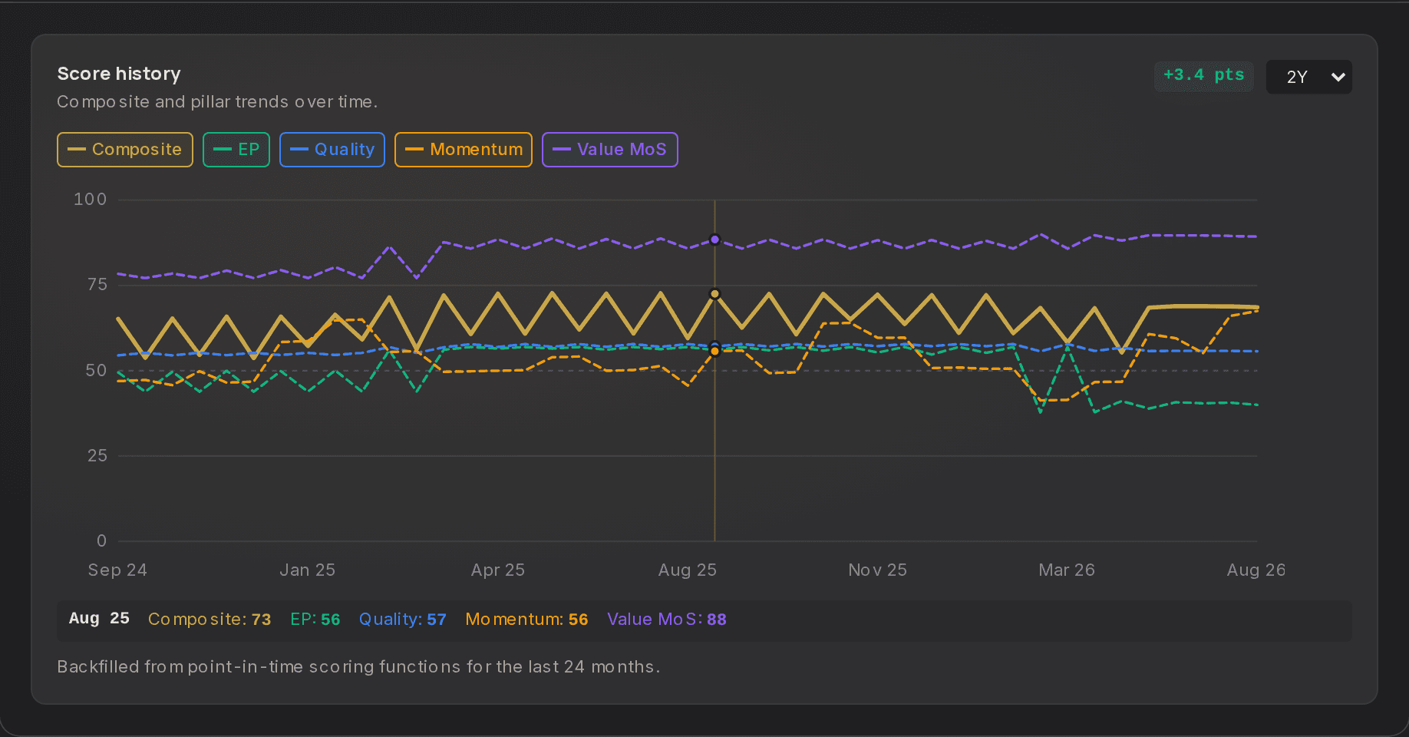1409x737 pixels.
Task: Click the Aug 26 x-axis label
Action: click(1256, 570)
